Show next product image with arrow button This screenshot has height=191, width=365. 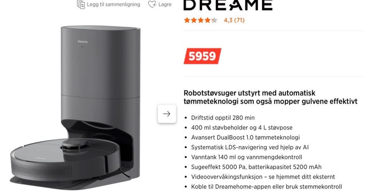click(x=167, y=114)
